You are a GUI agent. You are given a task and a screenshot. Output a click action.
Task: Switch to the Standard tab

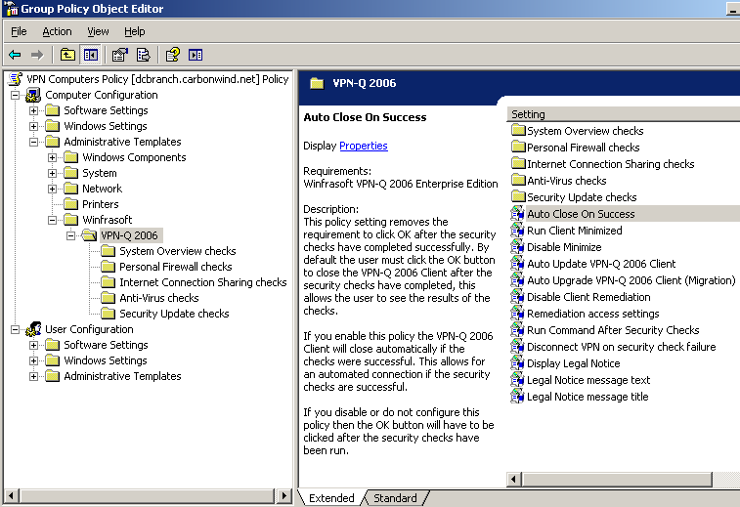[395, 498]
